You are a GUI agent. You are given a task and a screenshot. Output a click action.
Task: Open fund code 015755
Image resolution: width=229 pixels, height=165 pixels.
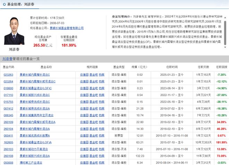click(x=8, y=102)
